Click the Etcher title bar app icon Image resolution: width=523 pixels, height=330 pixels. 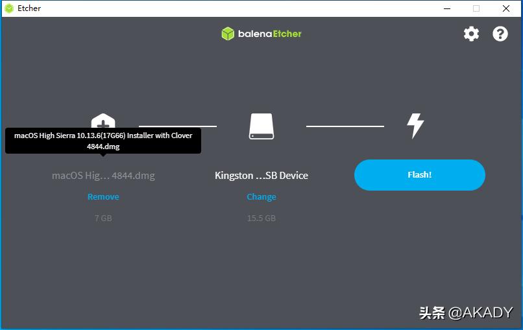(x=9, y=8)
